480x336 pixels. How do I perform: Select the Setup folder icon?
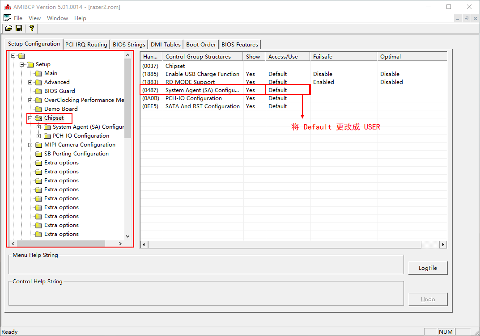pyautogui.click(x=30, y=64)
